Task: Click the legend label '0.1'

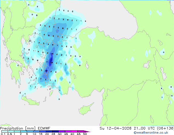Action: coord(3,134)
